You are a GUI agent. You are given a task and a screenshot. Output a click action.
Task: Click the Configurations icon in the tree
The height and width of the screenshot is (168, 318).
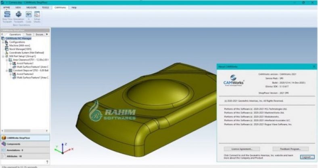(x=6, y=42)
